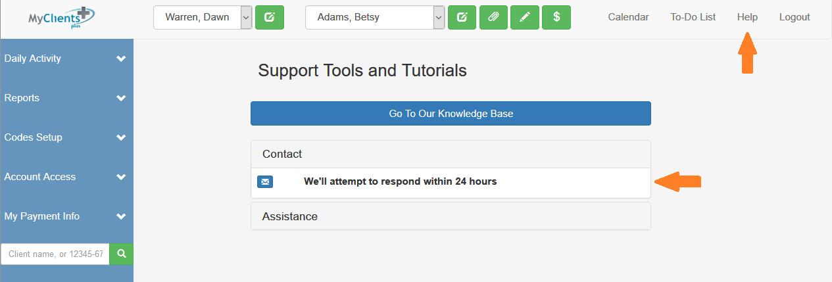Open the Calendar page
Viewport: 832px width, 282px height.
tap(628, 17)
